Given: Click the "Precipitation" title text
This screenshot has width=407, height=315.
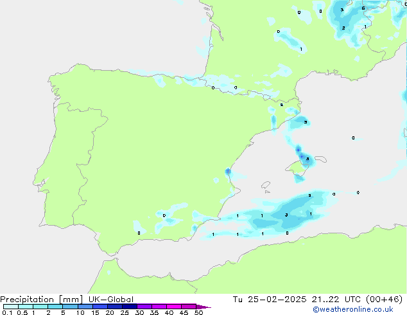Looking at the screenshot, I should click(27, 300).
